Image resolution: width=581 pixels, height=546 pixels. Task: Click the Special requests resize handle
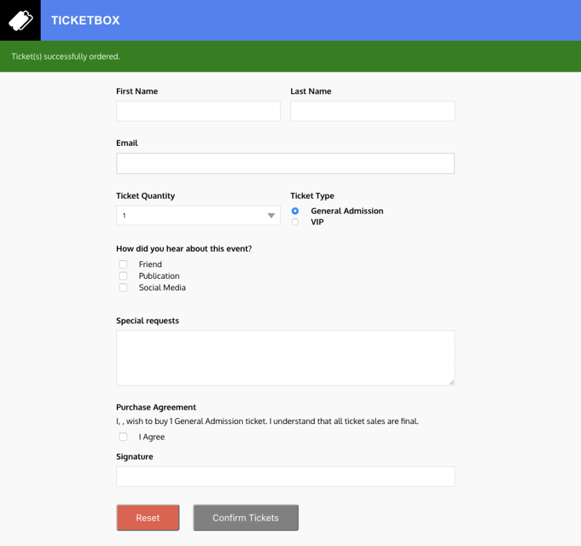451,382
